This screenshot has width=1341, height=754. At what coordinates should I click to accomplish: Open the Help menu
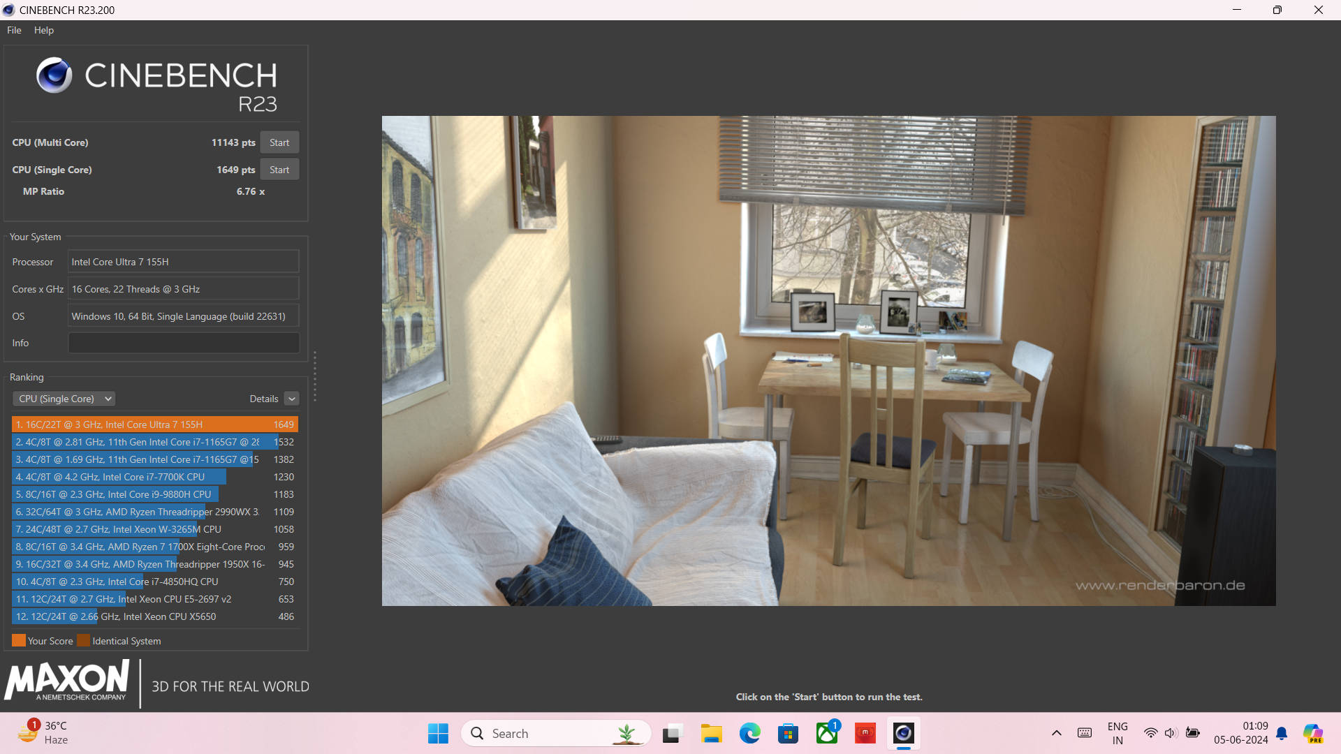click(x=44, y=30)
